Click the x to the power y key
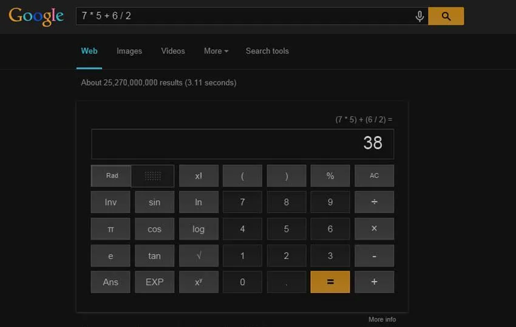The width and height of the screenshot is (516, 327). (x=199, y=282)
